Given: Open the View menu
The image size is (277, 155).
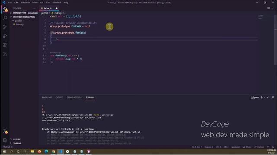Looking at the screenshot, I should click(35, 3).
